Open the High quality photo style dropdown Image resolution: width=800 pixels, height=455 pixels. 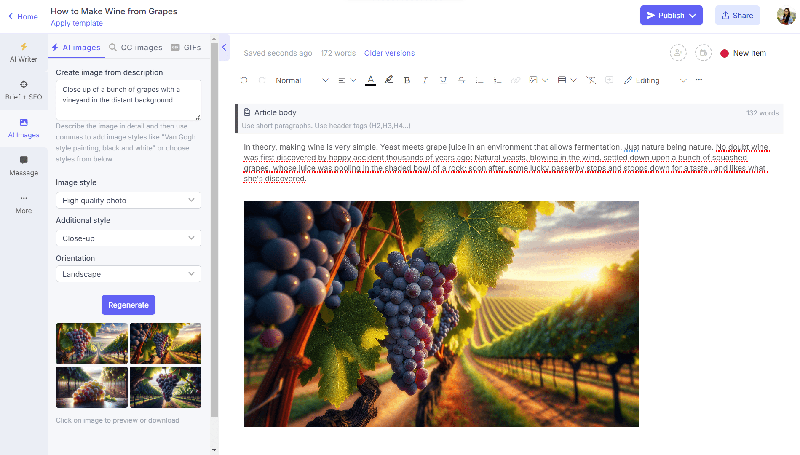pyautogui.click(x=128, y=200)
